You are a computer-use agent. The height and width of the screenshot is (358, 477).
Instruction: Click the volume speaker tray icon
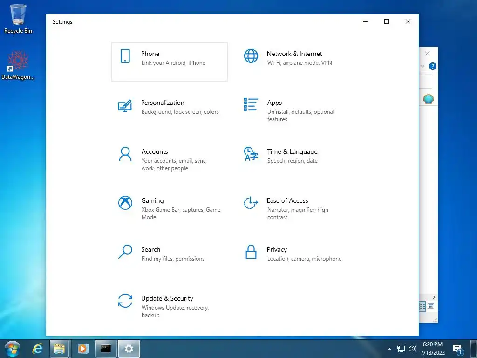coord(412,349)
